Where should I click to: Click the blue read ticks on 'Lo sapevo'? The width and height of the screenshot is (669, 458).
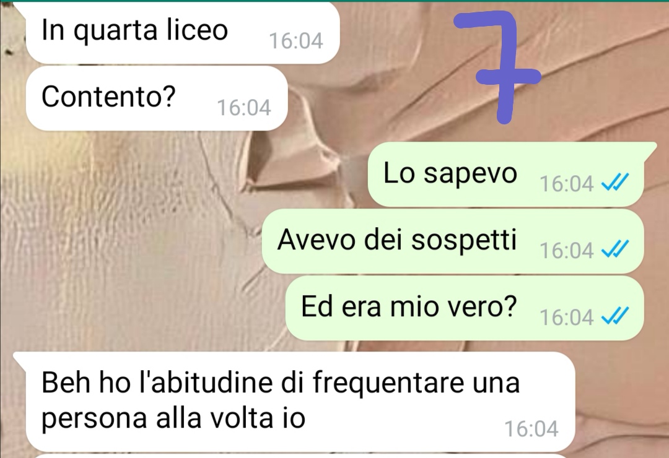coord(614,183)
